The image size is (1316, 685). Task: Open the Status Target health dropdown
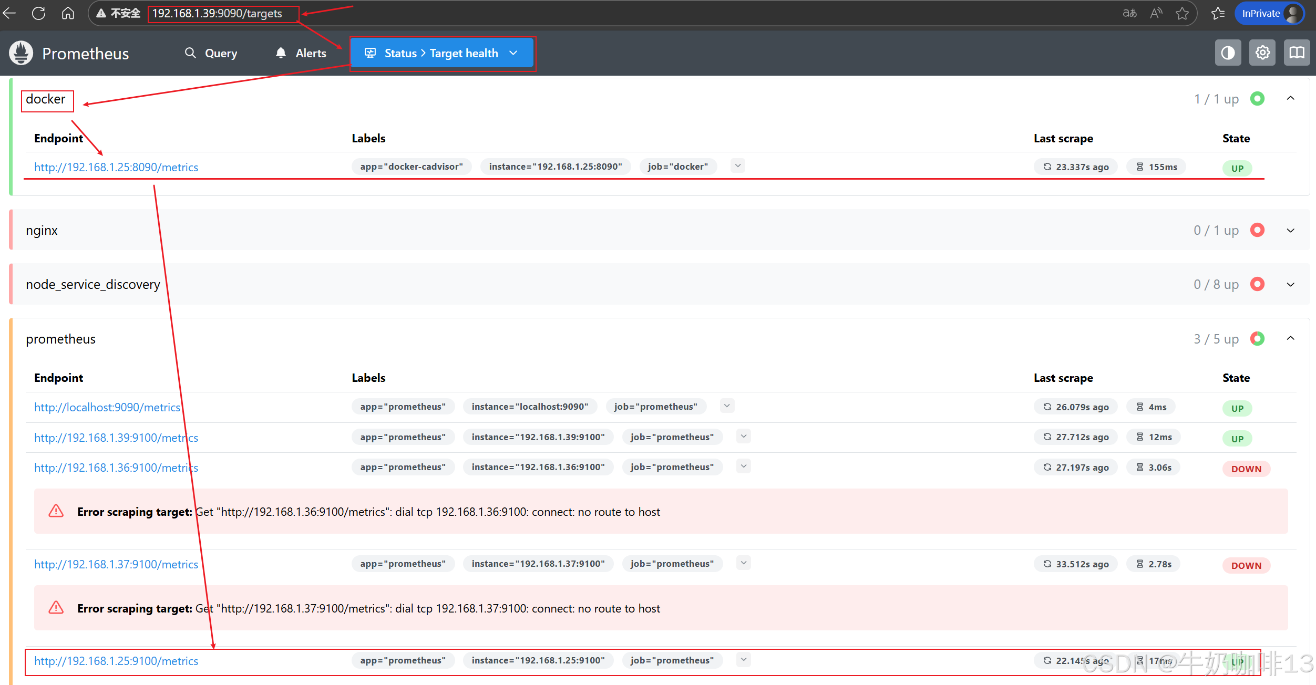coord(441,53)
